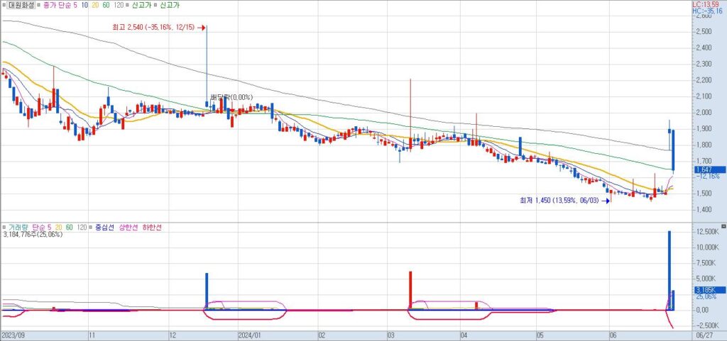Image resolution: width=727 pixels, height=341 pixels.
Task: Click the -12.16% change label on price axis
Action: [x=708, y=177]
